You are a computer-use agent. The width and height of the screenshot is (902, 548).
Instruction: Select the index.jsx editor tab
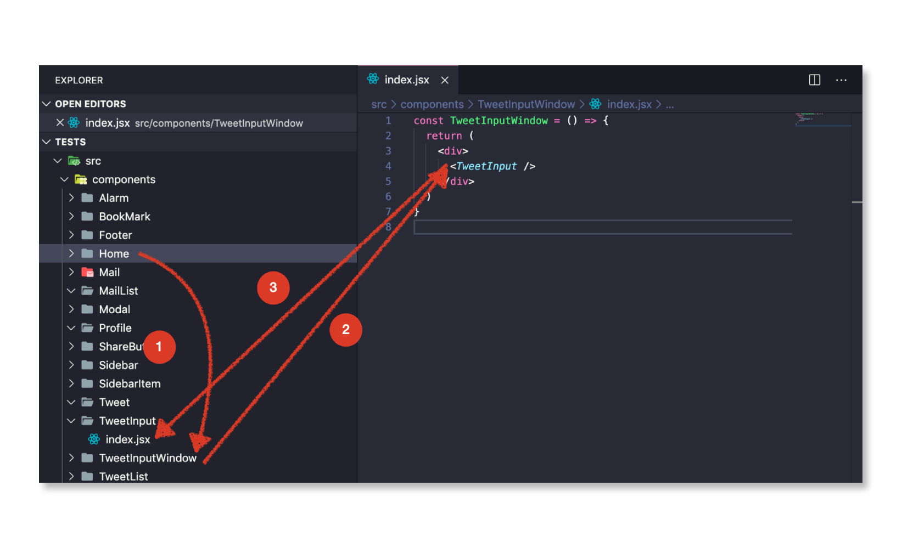click(x=406, y=80)
